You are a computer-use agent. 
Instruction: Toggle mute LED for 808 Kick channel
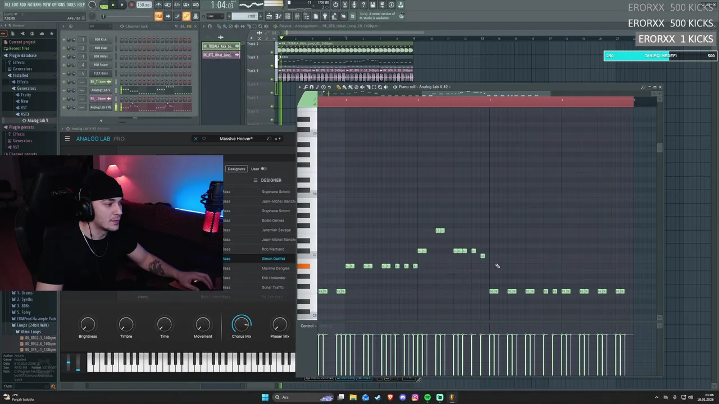pos(64,39)
